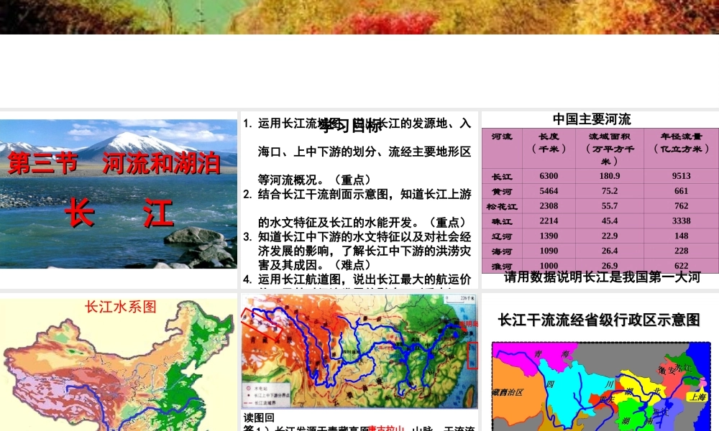Image resolution: width=719 pixels, height=431 pixels.
Task: Click objective 2 text 结合长江干流剖面示意图
Action: click(x=324, y=194)
